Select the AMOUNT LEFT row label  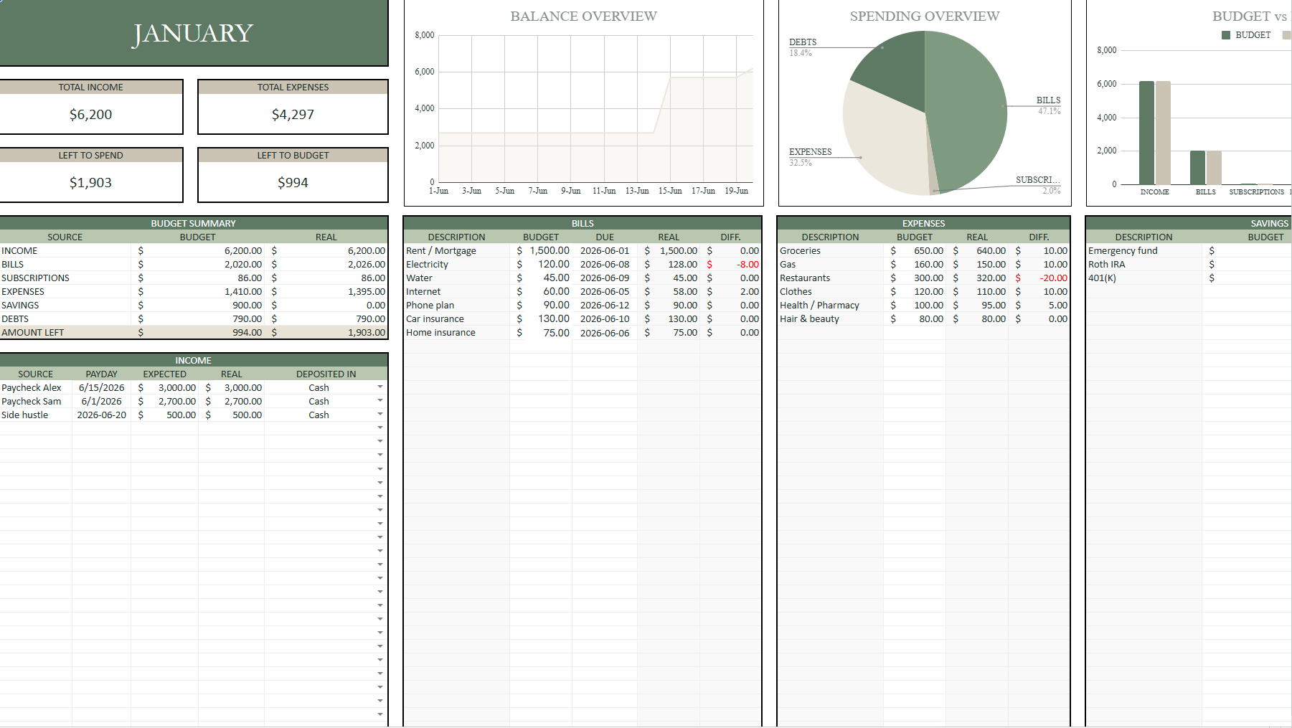click(33, 332)
